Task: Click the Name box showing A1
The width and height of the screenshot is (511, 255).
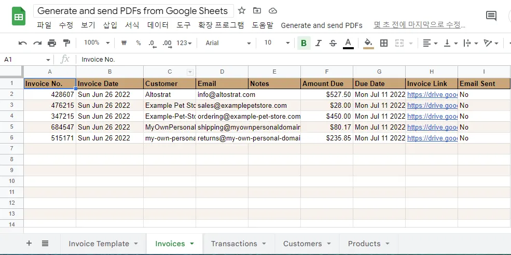Action: point(23,60)
